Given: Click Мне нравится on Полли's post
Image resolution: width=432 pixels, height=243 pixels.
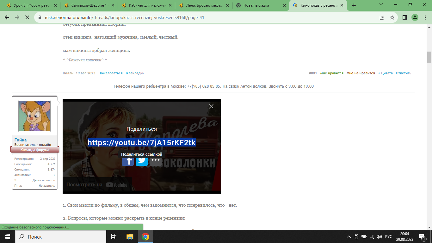Looking at the screenshot, I should pyautogui.click(x=331, y=73).
